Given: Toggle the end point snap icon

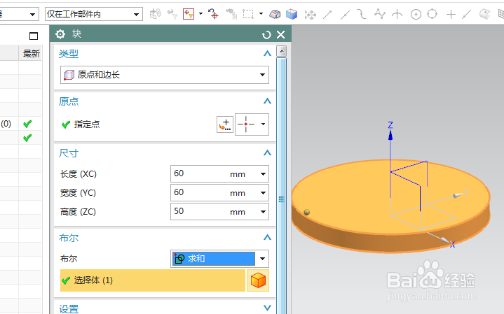Looking at the screenshot, I should click(327, 14).
